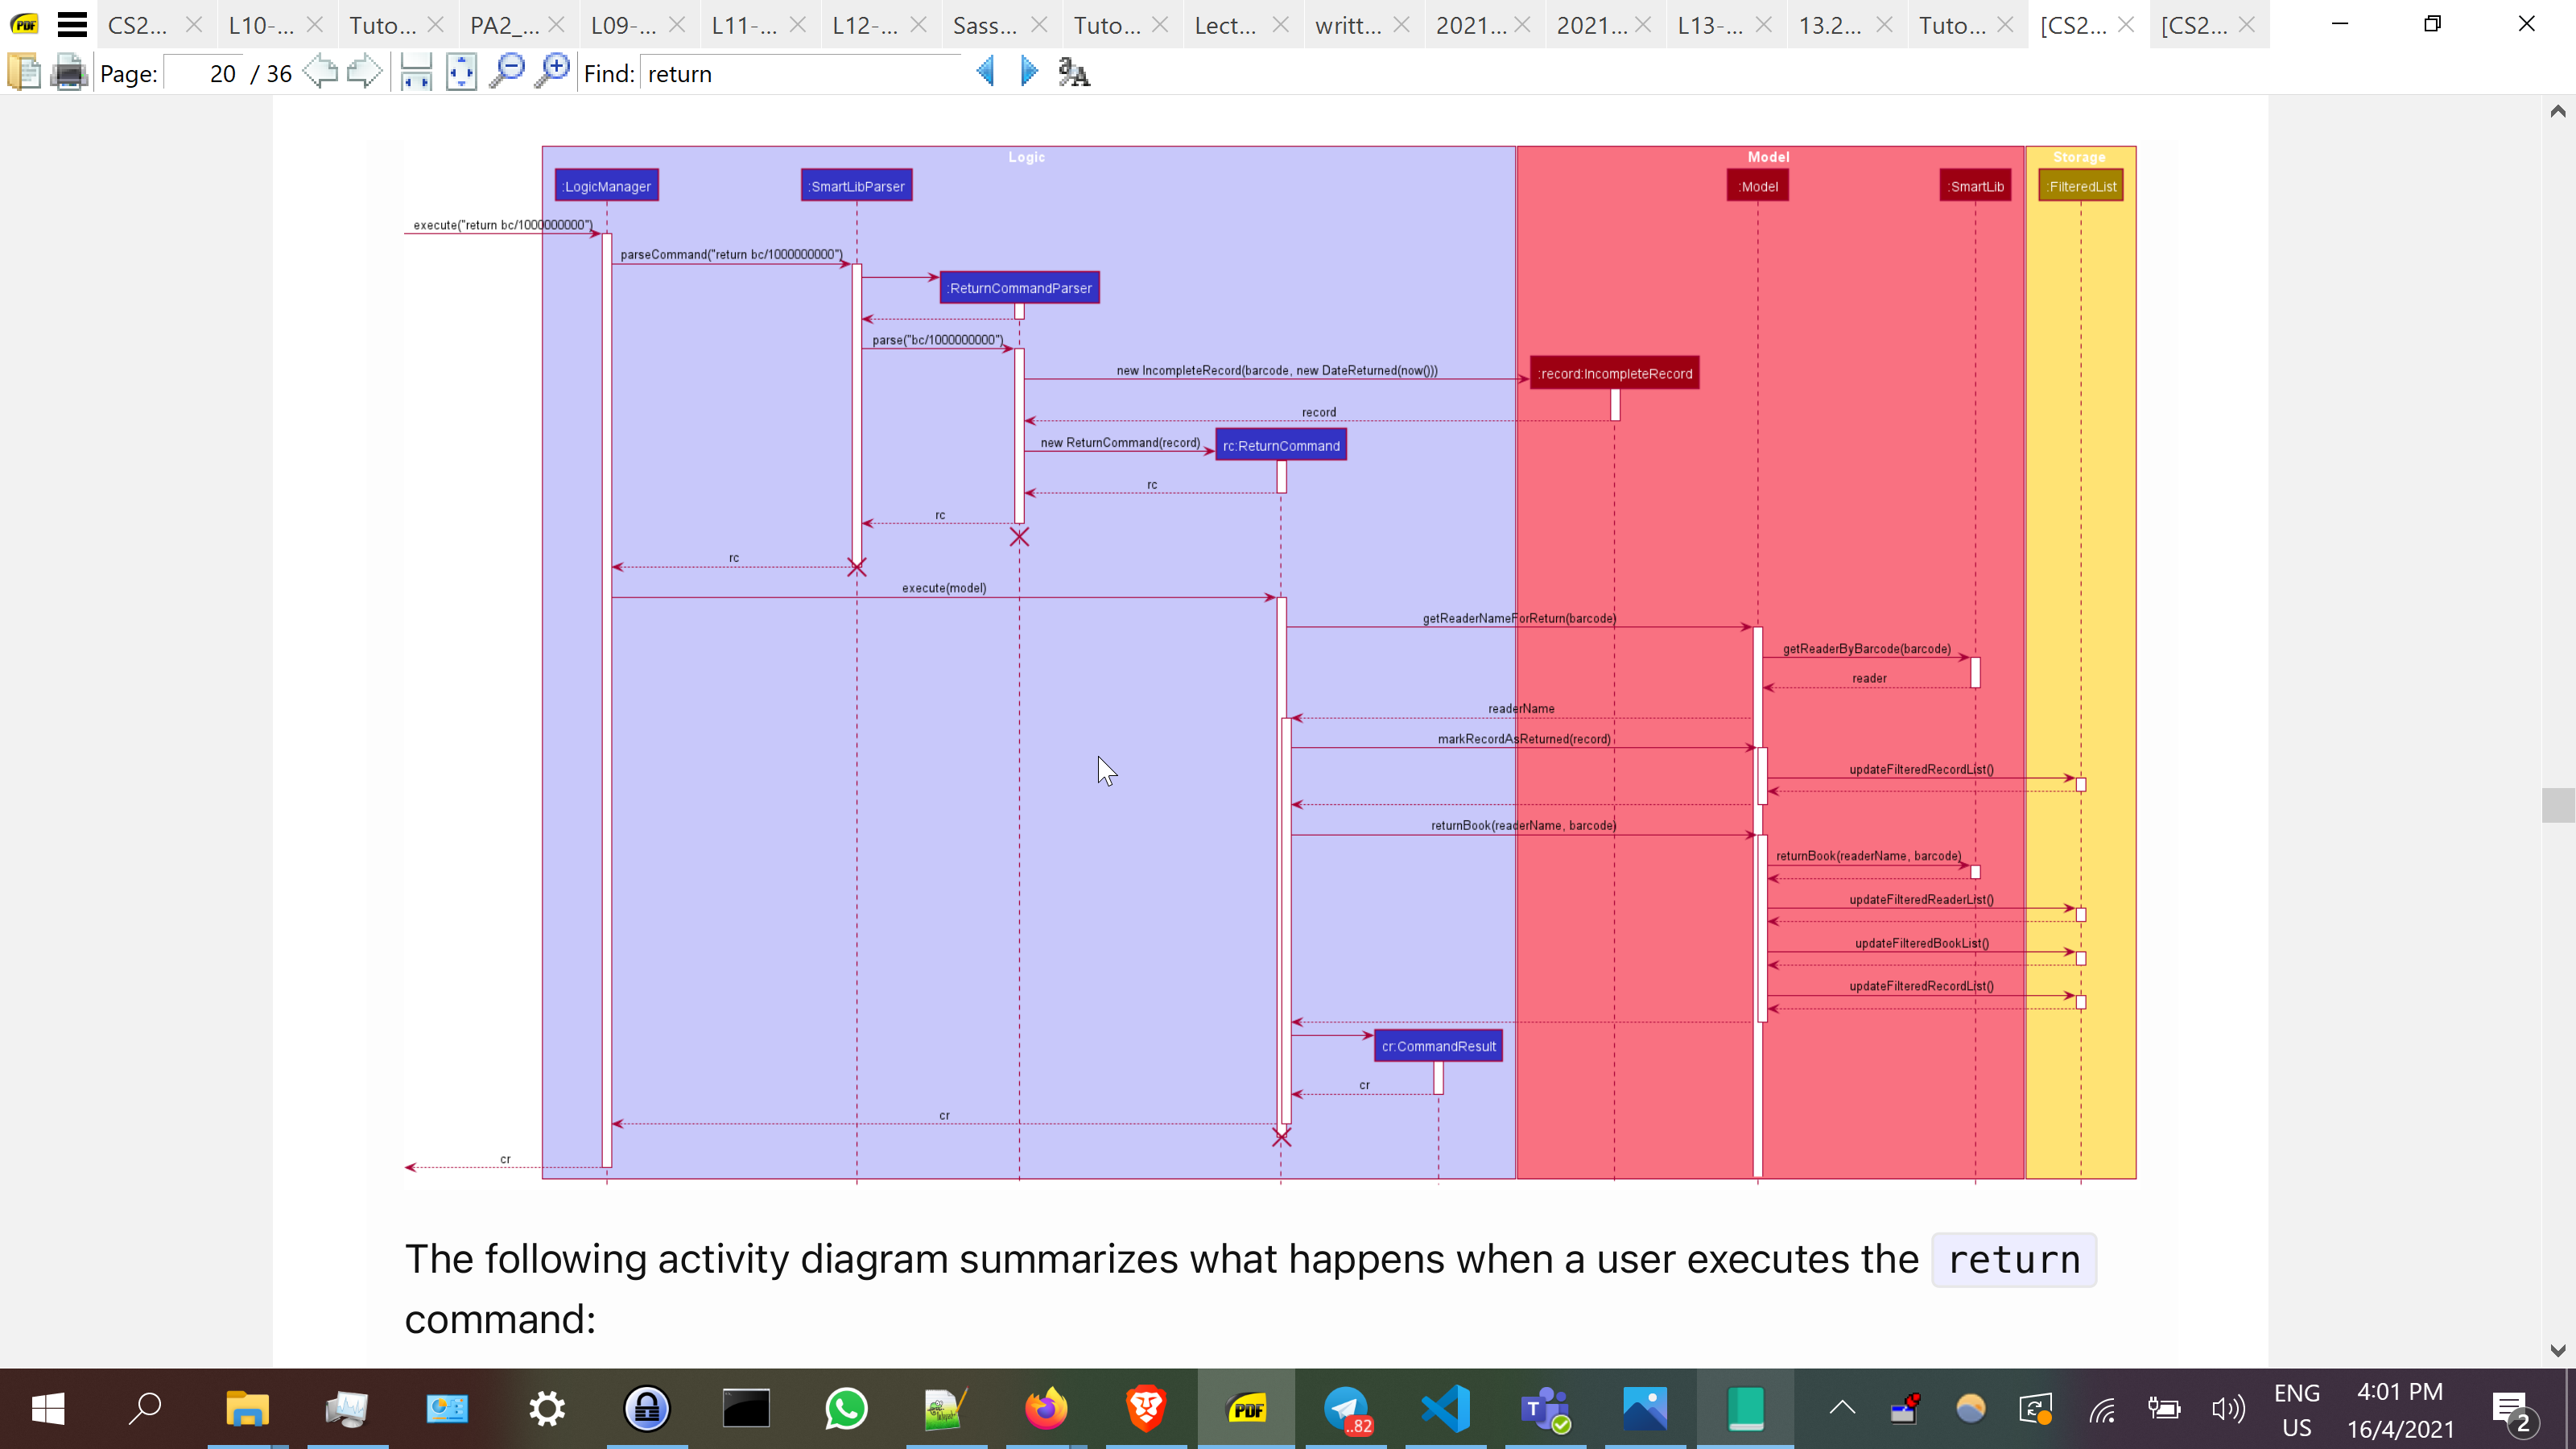Switch to the PA2_ tab
Image resolution: width=2576 pixels, height=1449 pixels.
click(x=504, y=25)
